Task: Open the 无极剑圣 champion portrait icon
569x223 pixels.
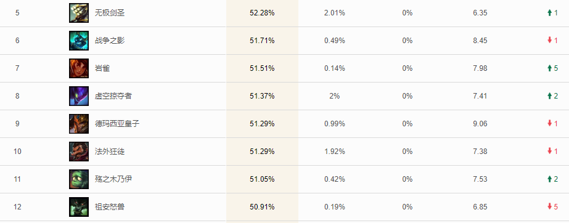Action: 79,13
